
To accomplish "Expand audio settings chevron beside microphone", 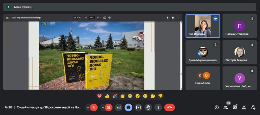I will pos(88,107).
